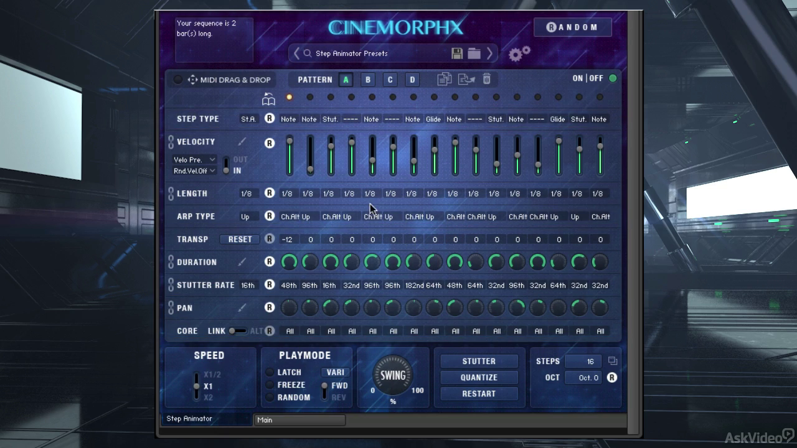
Task: Select the Pan draw pencil icon
Action: [x=242, y=307]
